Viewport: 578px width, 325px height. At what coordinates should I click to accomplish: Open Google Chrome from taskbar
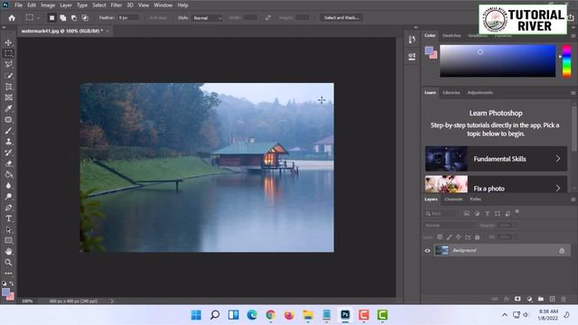[271, 315]
